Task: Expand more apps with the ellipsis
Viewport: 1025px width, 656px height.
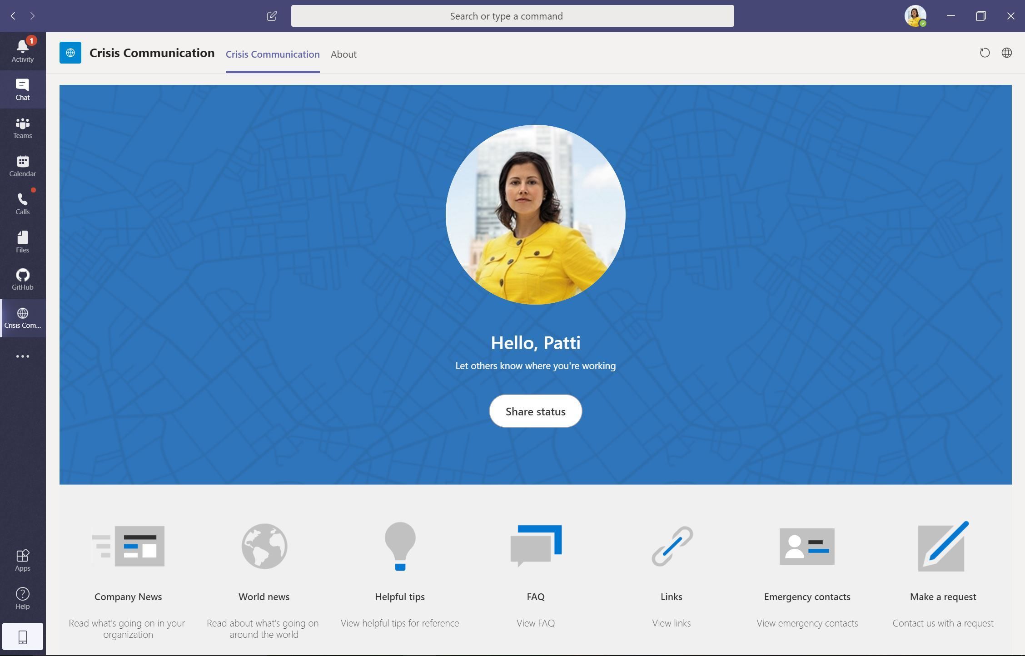Action: [x=22, y=356]
